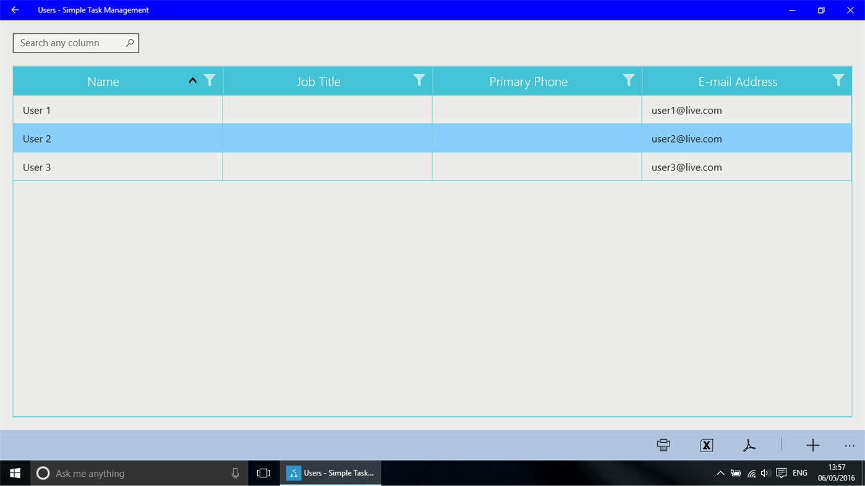The width and height of the screenshot is (865, 486).
Task: Open the filter funnel on E-mail Address column
Action: pos(838,80)
